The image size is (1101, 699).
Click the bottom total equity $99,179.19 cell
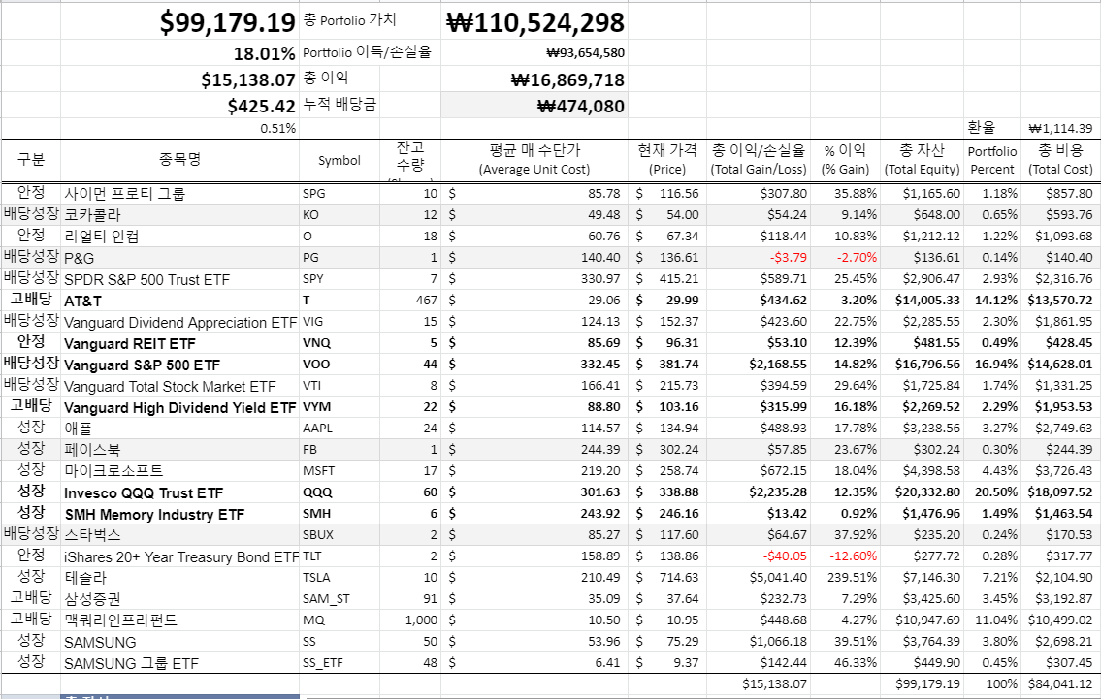tap(922, 683)
